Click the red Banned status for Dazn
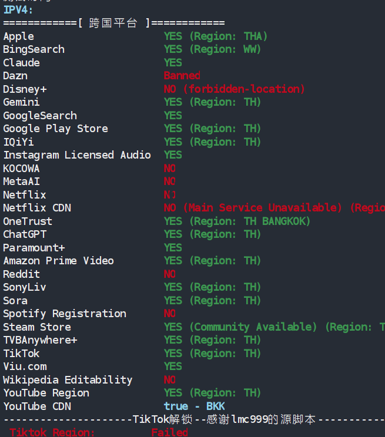The image size is (385, 437). (x=182, y=76)
